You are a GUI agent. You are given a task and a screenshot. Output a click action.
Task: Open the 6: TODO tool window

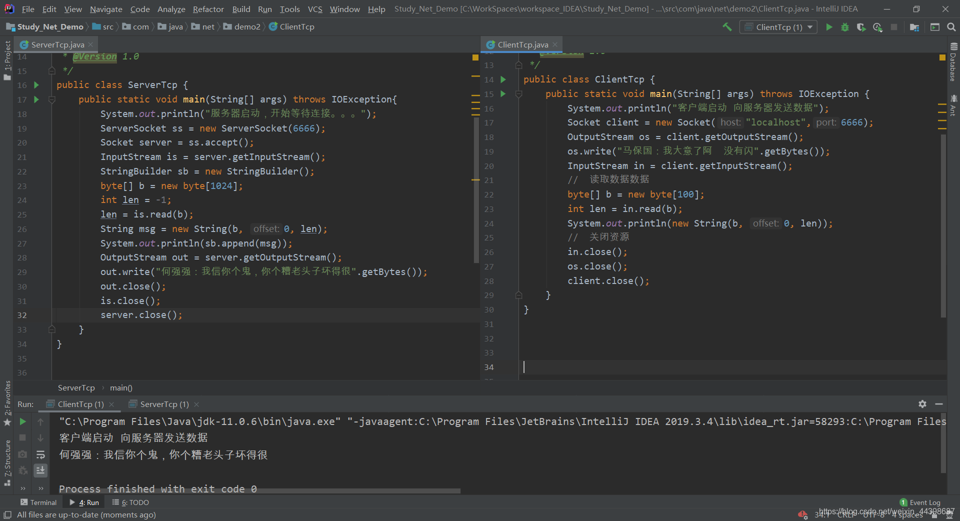click(130, 502)
